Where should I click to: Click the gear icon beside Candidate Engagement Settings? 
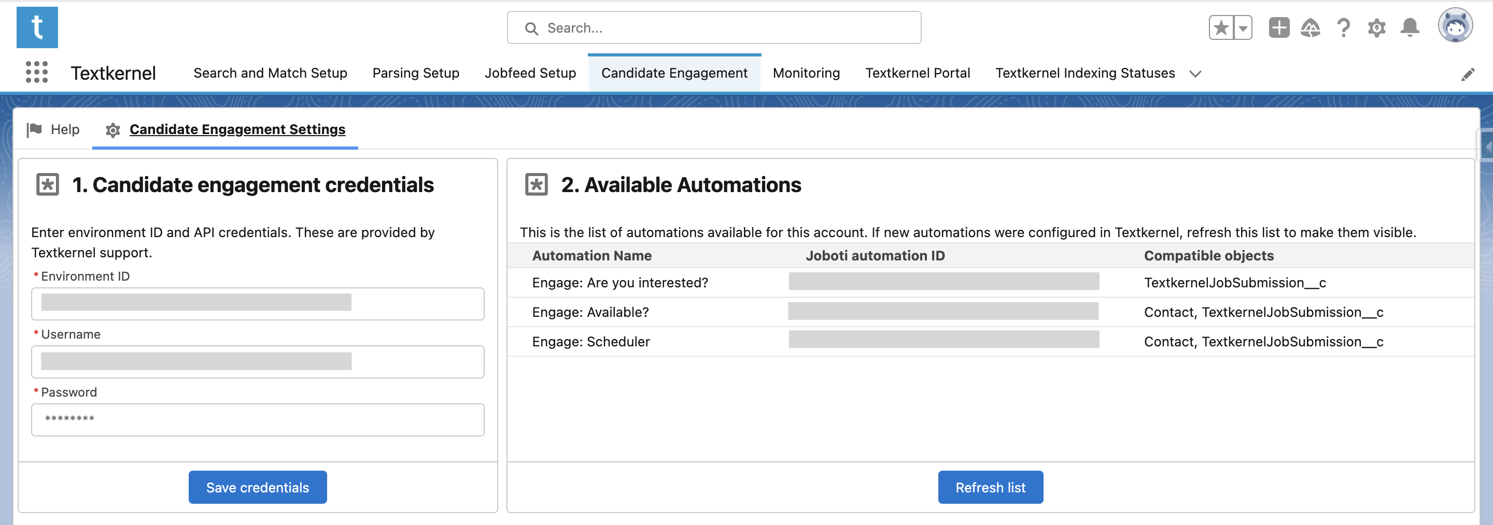click(113, 130)
